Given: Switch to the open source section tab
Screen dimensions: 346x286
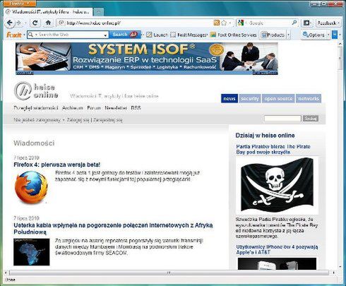Looking at the screenshot, I should pos(278,99).
